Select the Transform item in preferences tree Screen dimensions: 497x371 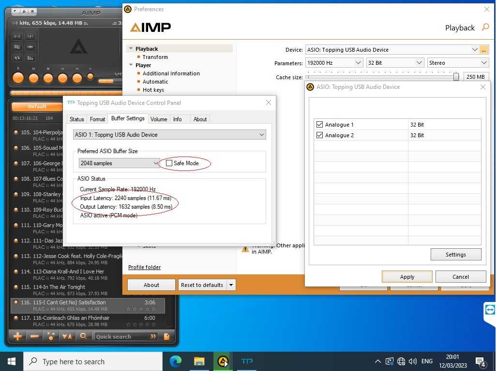tap(155, 57)
